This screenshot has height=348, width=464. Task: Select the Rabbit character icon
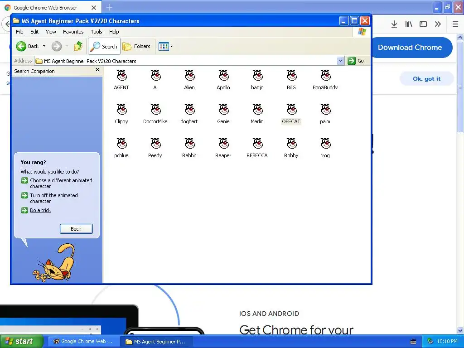pyautogui.click(x=190, y=144)
